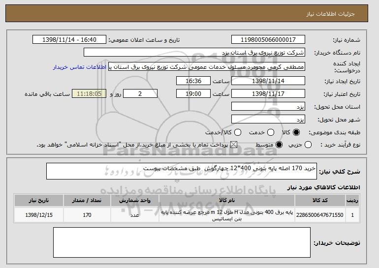Click the unit cell عدد
Viewport: 379px width, 268px height.
coord(135,215)
